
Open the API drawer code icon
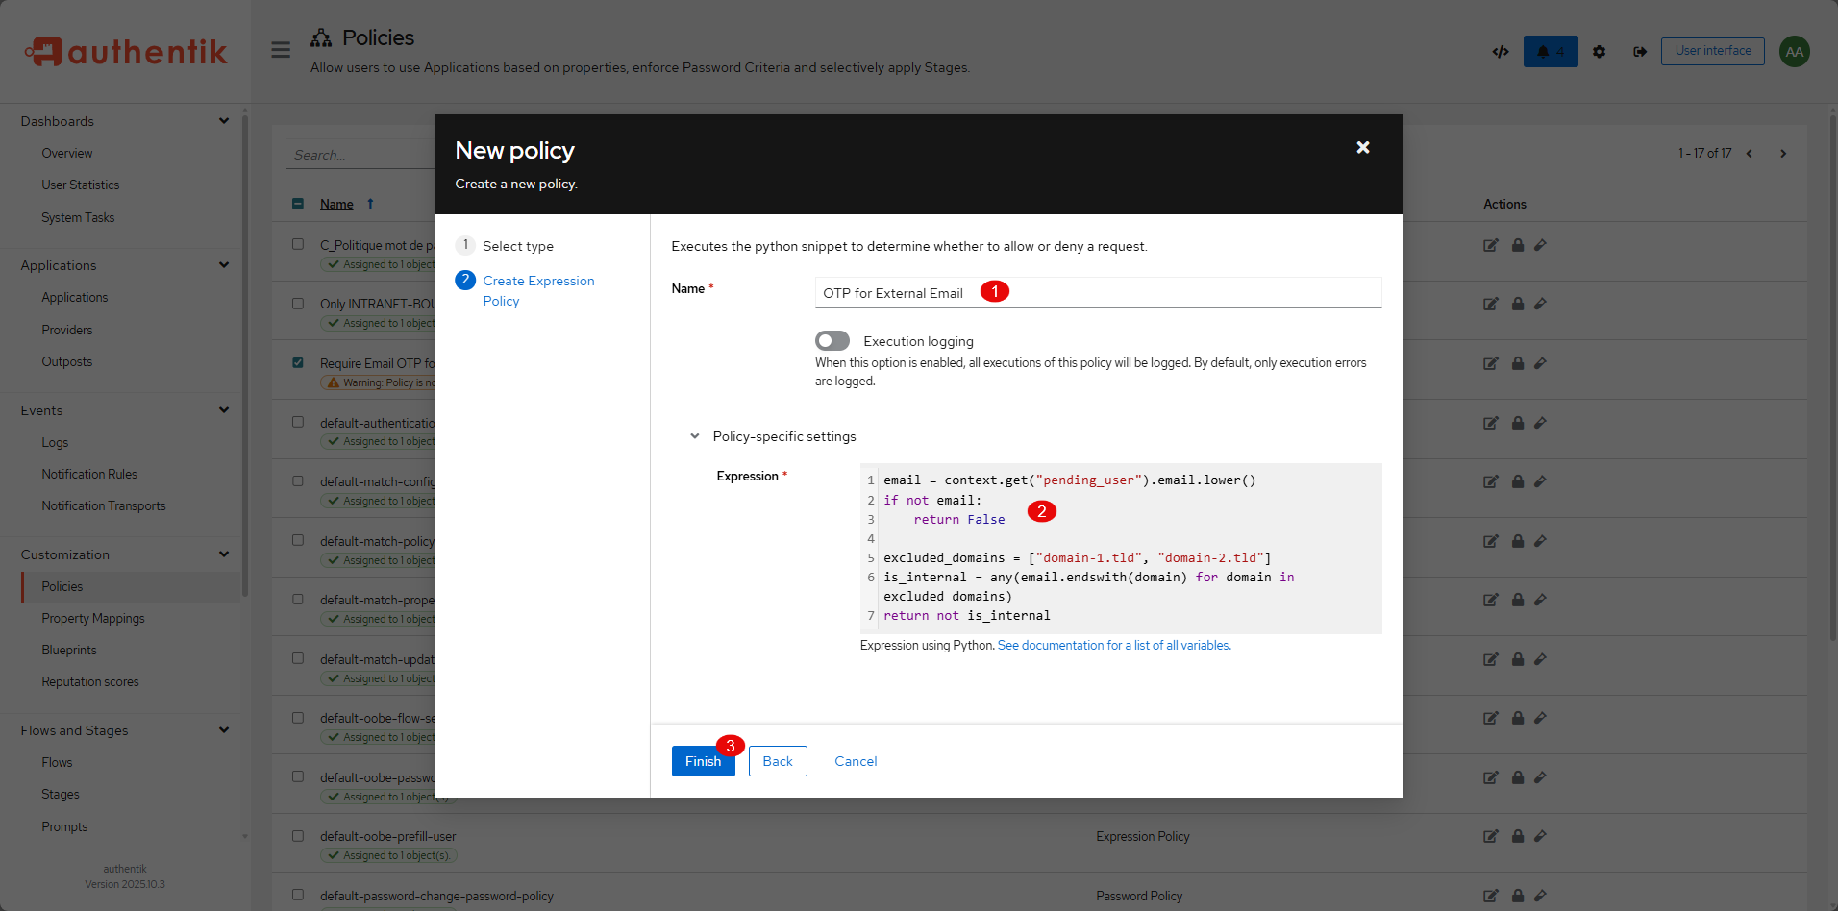pos(1501,52)
